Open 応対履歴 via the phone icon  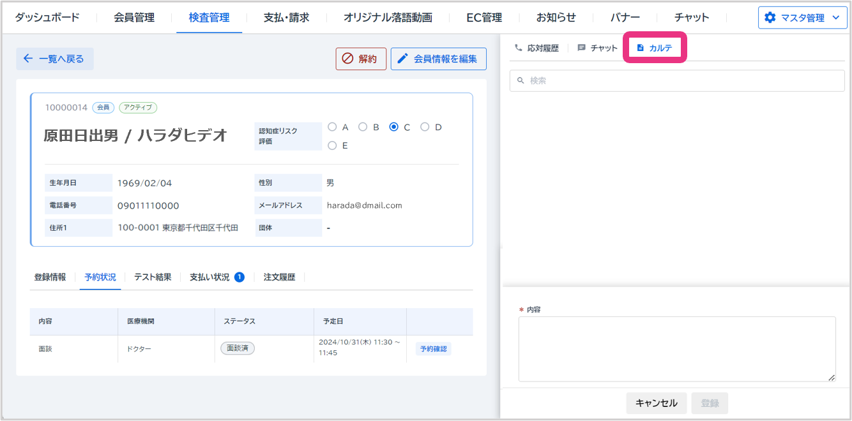coord(518,48)
